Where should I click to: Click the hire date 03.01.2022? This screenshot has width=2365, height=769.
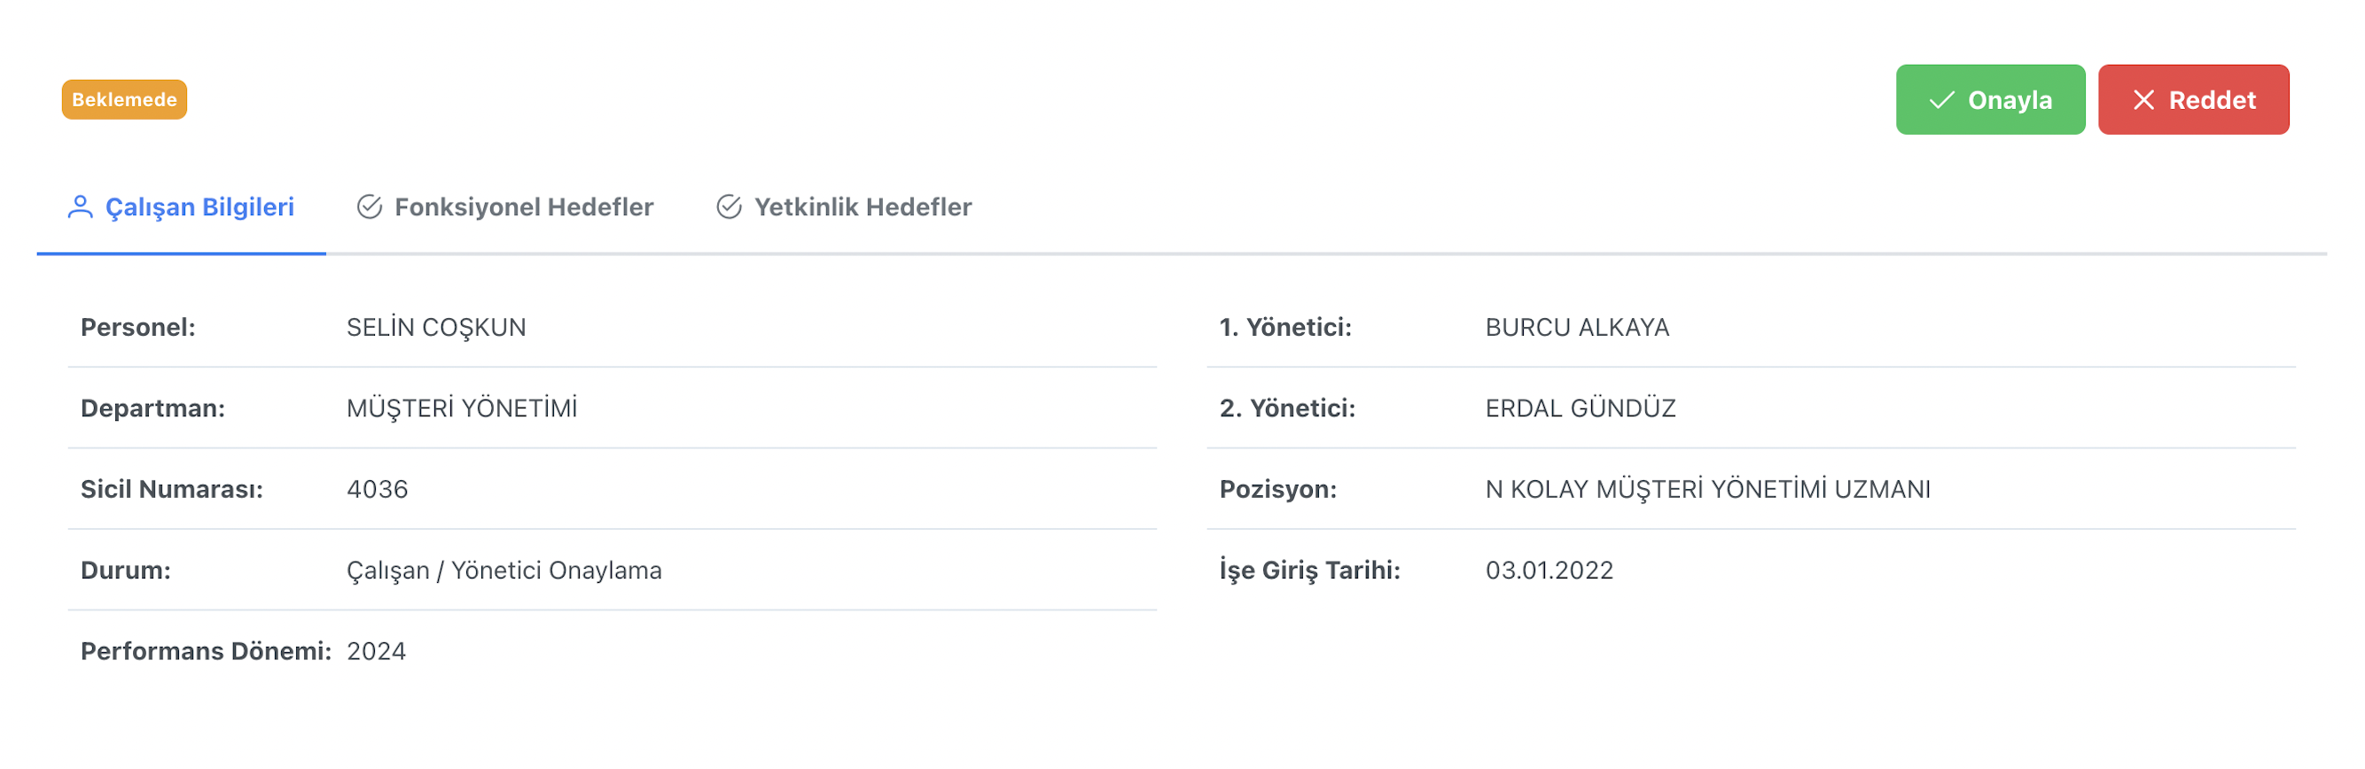[x=1549, y=571]
